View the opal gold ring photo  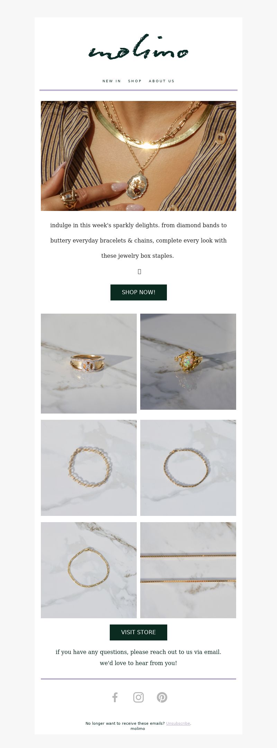point(188,362)
